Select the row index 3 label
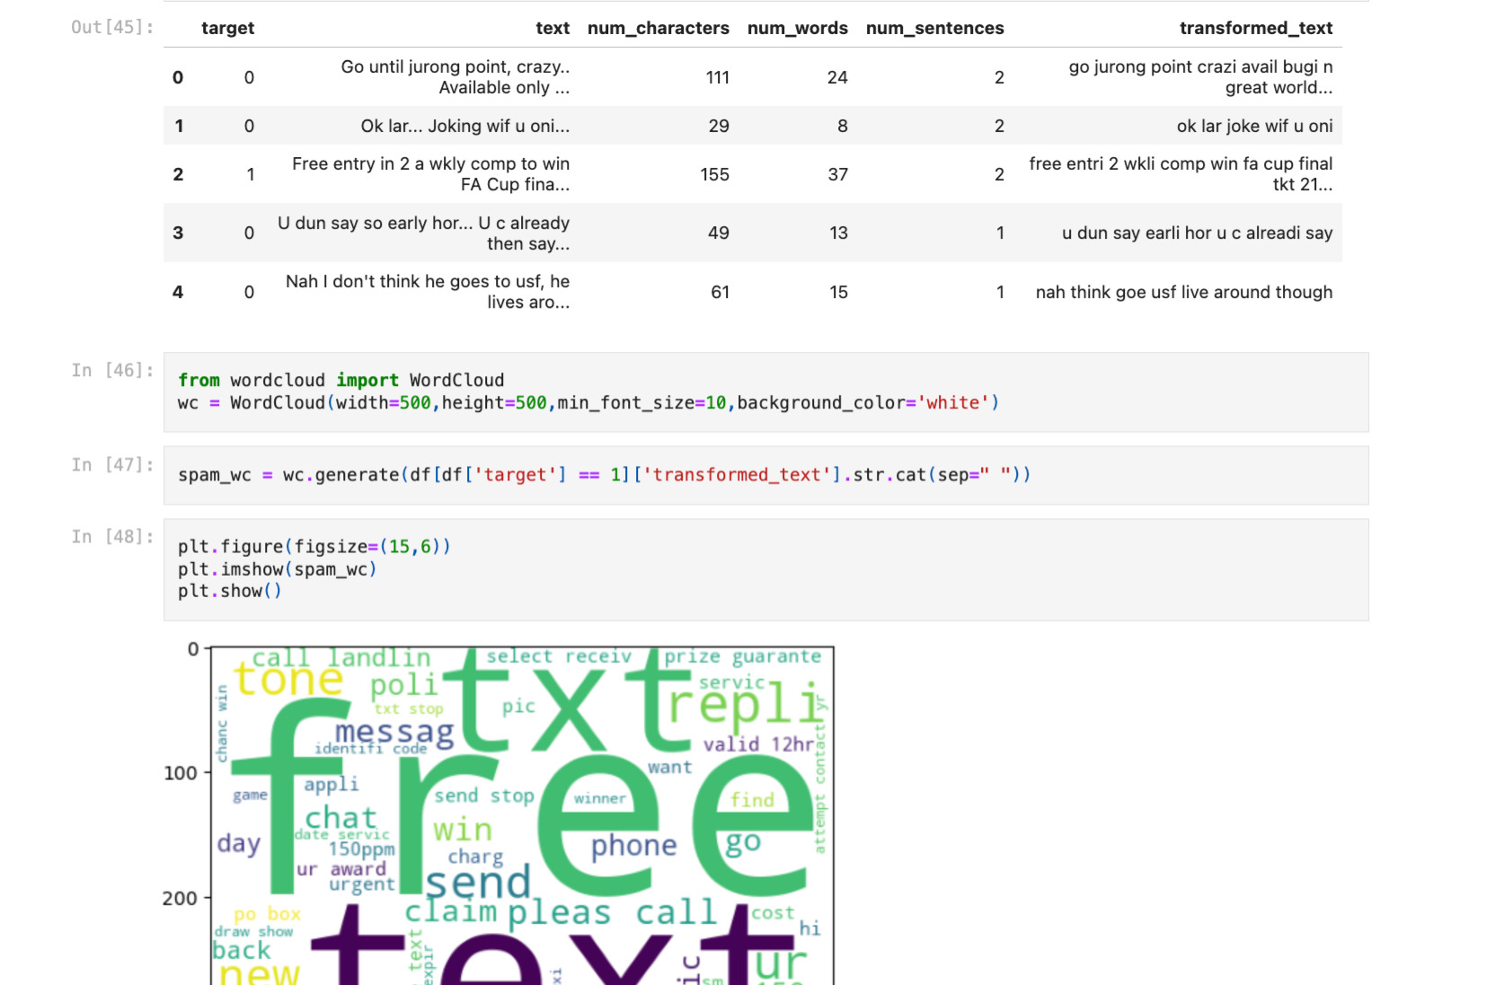The width and height of the screenshot is (1495, 985). (178, 233)
